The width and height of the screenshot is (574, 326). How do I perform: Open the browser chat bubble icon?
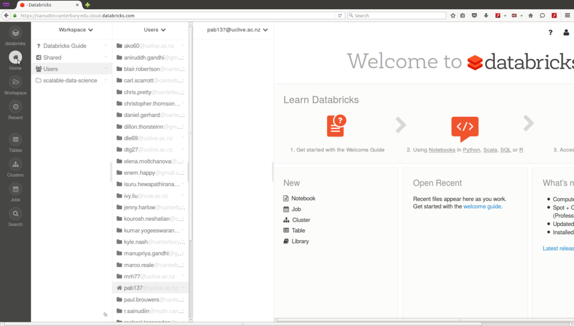[x=542, y=15]
